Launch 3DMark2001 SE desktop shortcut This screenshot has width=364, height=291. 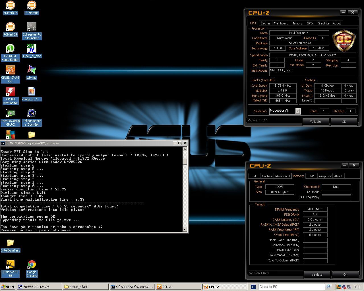(x=10, y=269)
